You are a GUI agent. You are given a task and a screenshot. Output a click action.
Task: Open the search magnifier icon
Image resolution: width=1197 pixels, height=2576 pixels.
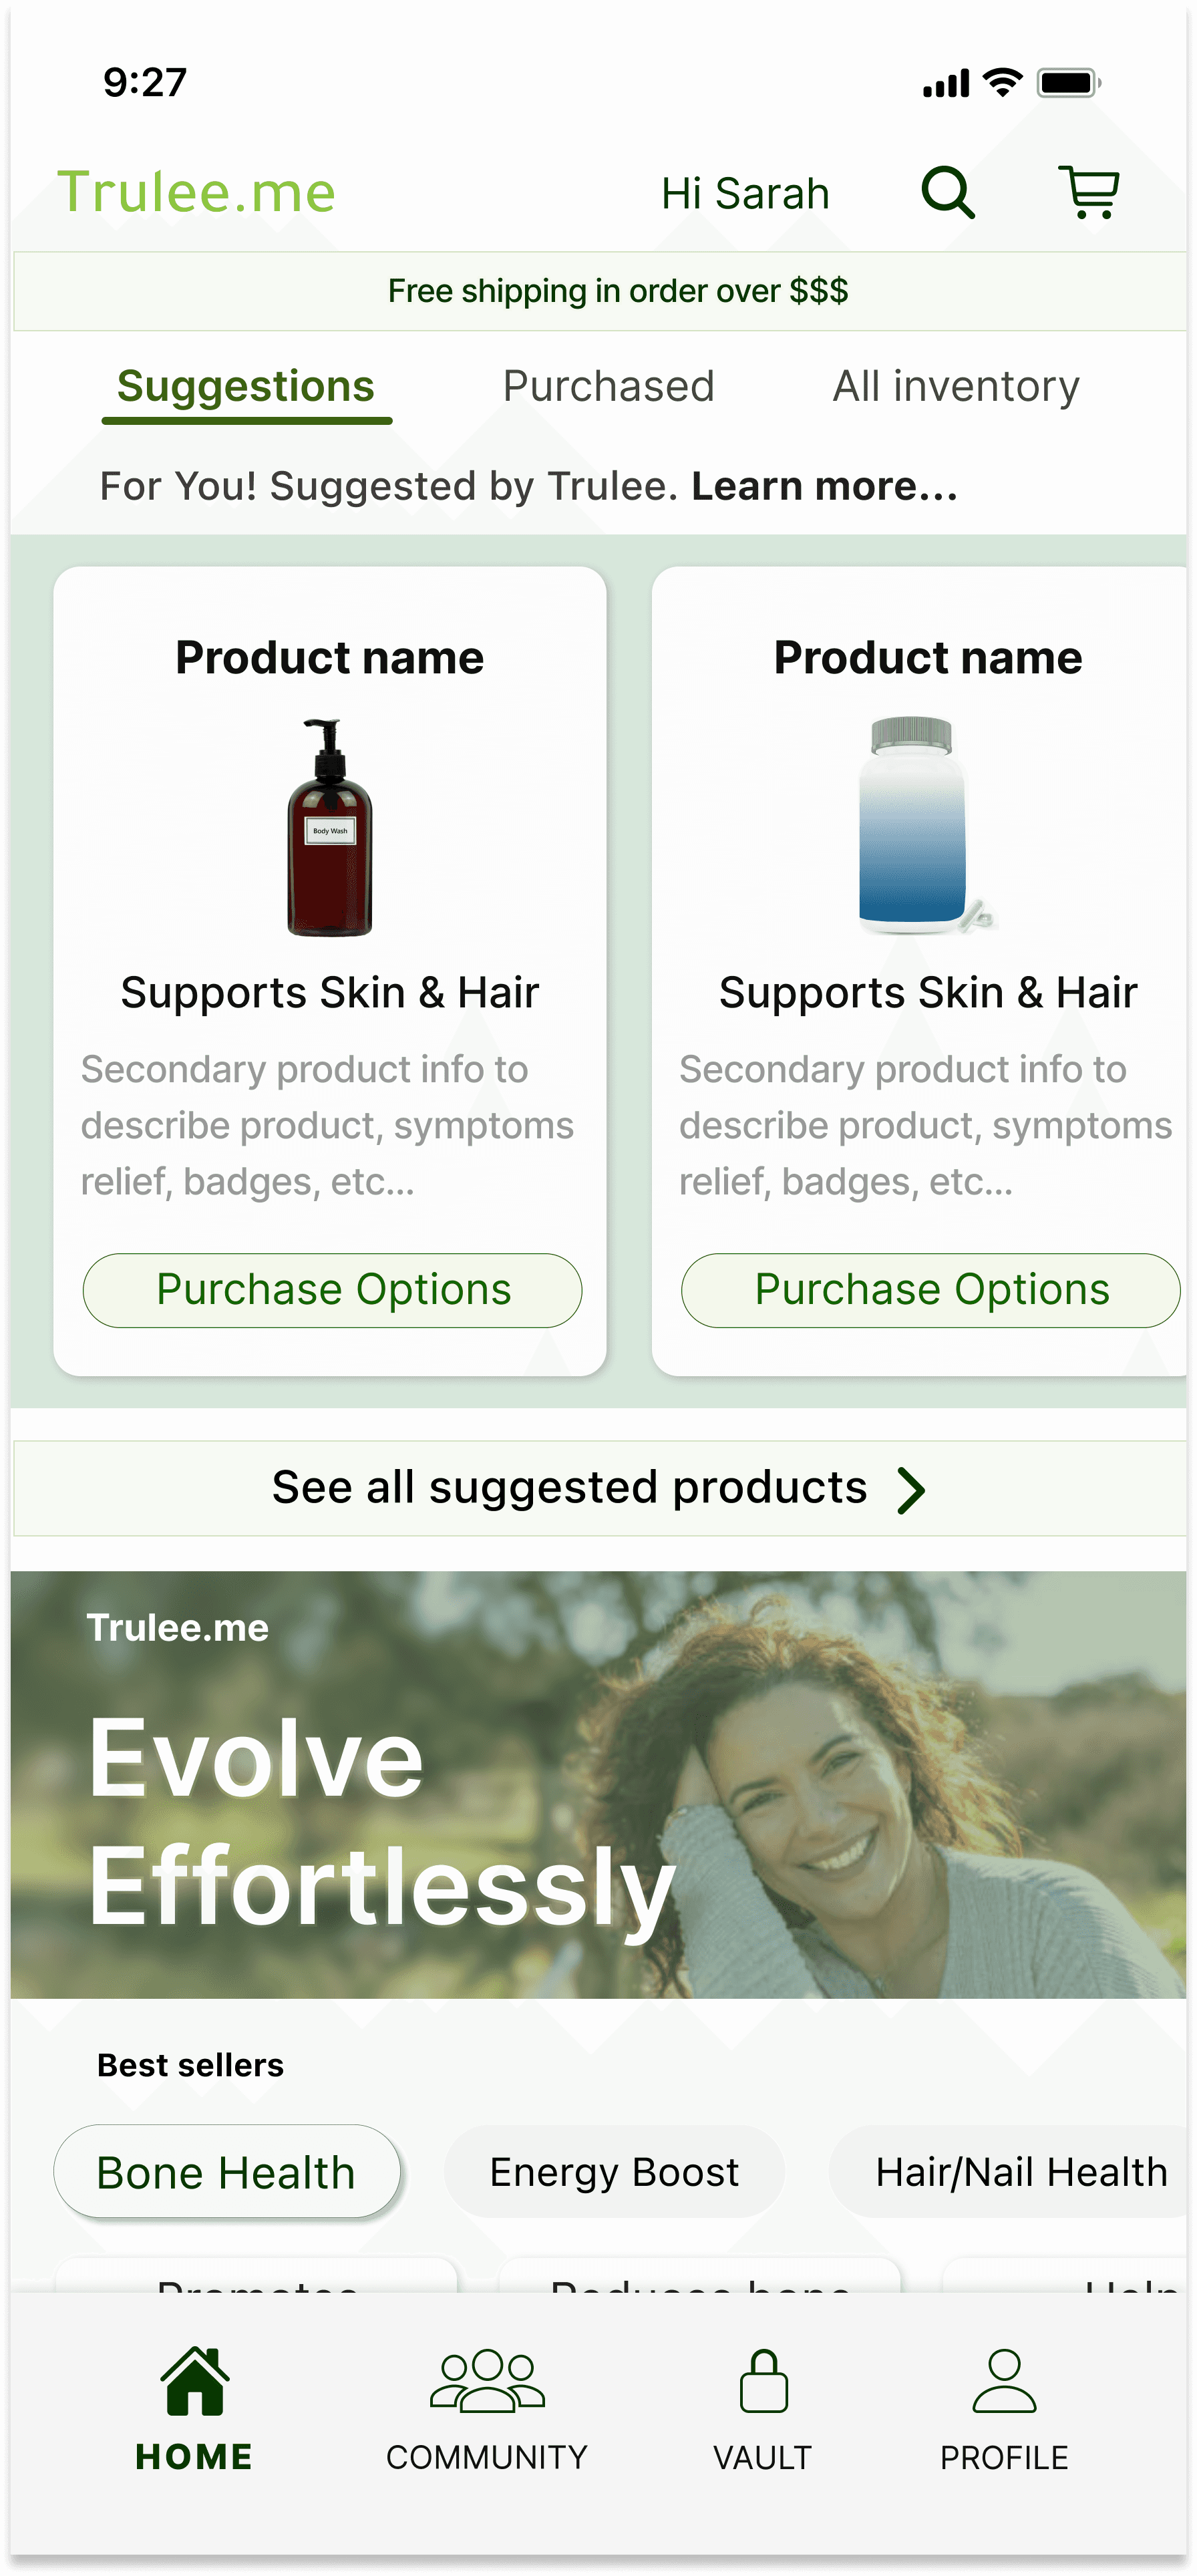pyautogui.click(x=947, y=192)
